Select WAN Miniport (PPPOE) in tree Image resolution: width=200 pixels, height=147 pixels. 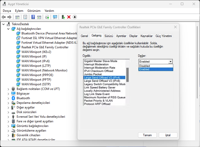tap(37, 75)
